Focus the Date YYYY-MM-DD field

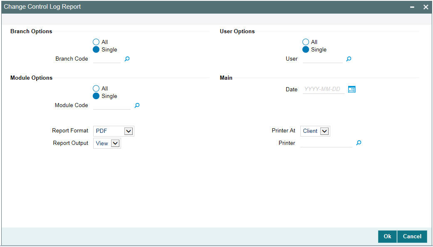pyautogui.click(x=324, y=89)
